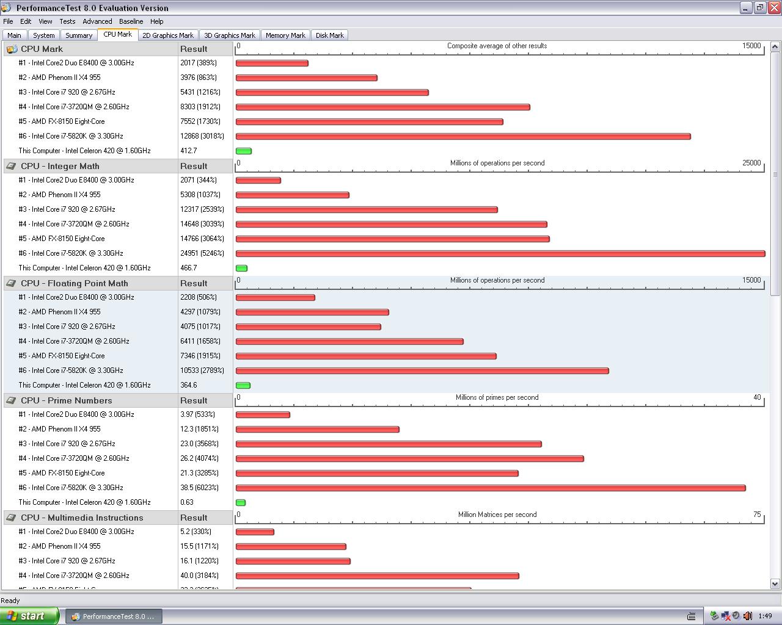Image resolution: width=782 pixels, height=625 pixels.
Task: Click the scrollbar up arrow
Action: coord(775,46)
